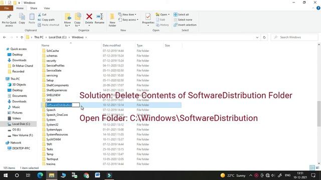Click the Copy icon in ribbon
Viewport: 321px width, 180px height.
22,16
